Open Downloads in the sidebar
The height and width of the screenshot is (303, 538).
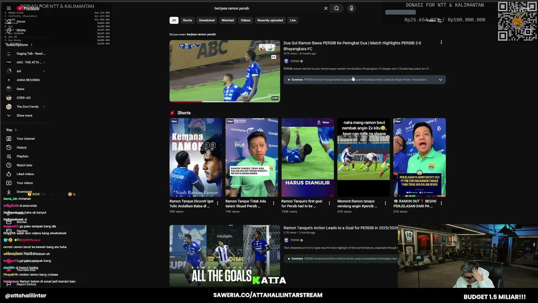point(24,191)
